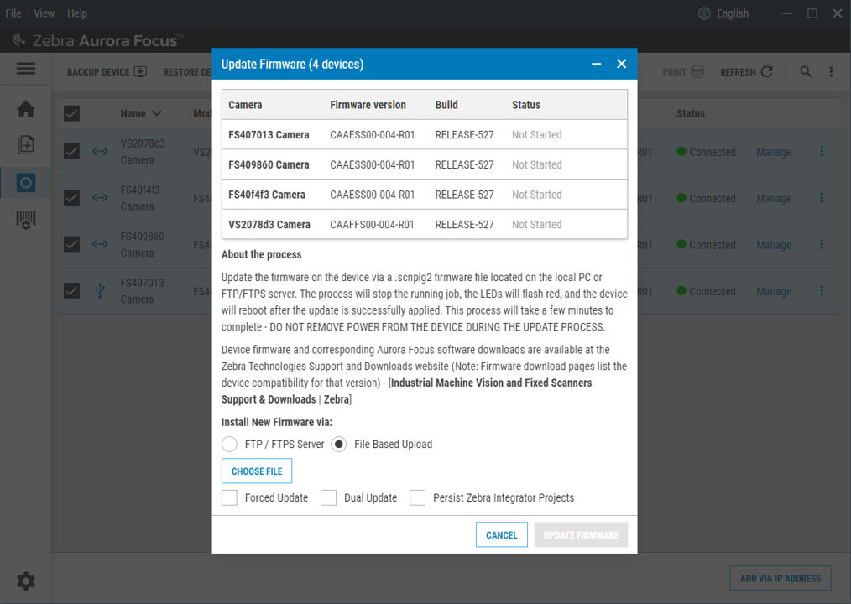Click the Print printer icon
The height and width of the screenshot is (604, 851).
coord(697,71)
